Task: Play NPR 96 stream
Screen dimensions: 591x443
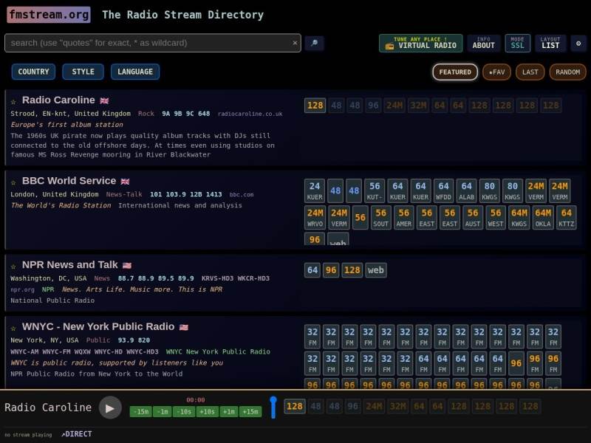Action: pos(331,270)
